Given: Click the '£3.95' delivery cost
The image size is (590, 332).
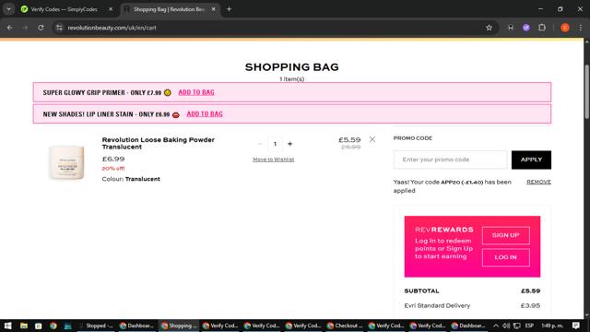Looking at the screenshot, I should coord(531,305).
